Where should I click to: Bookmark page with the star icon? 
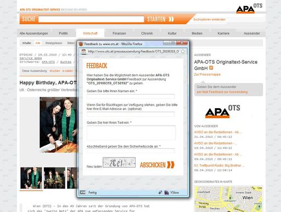coord(183,52)
